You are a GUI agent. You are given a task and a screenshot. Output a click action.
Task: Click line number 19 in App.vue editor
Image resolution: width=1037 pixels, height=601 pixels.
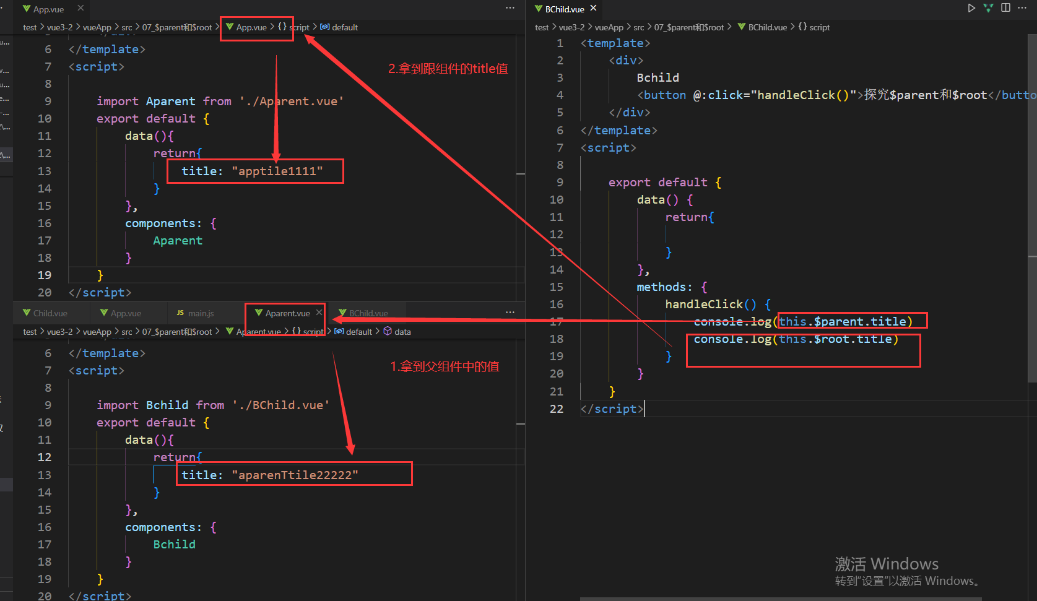(45, 275)
